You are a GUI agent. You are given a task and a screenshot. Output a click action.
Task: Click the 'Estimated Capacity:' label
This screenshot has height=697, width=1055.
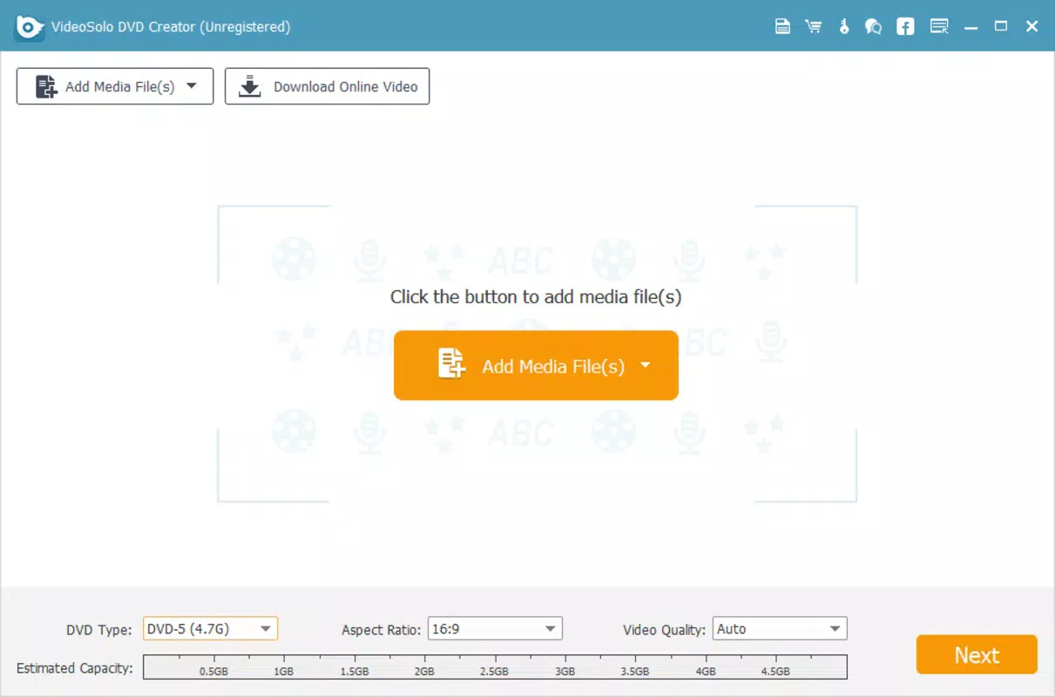point(75,668)
